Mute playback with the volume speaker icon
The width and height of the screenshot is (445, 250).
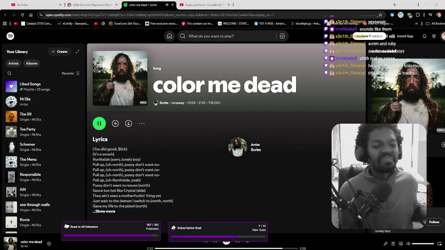click(408, 244)
